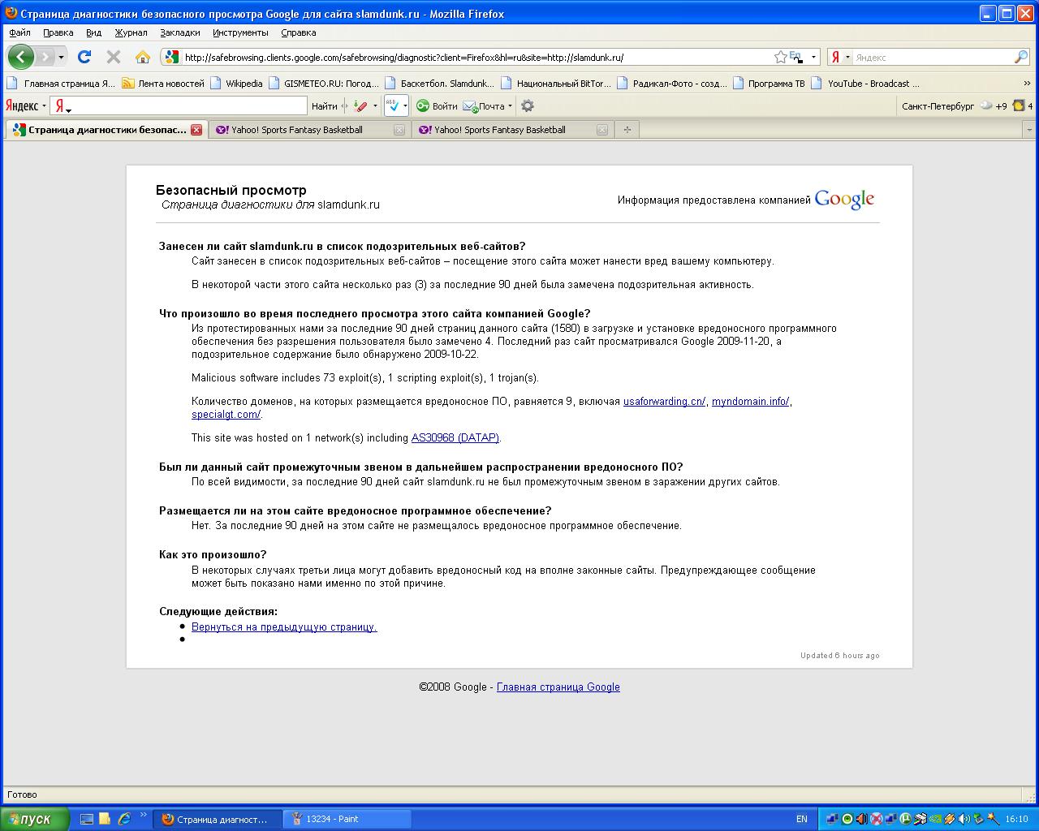Click the URL address field
The height and width of the screenshot is (831, 1039).
tap(475, 58)
